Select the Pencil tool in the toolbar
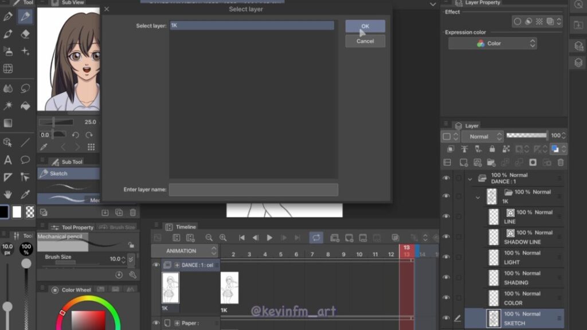 click(25, 16)
